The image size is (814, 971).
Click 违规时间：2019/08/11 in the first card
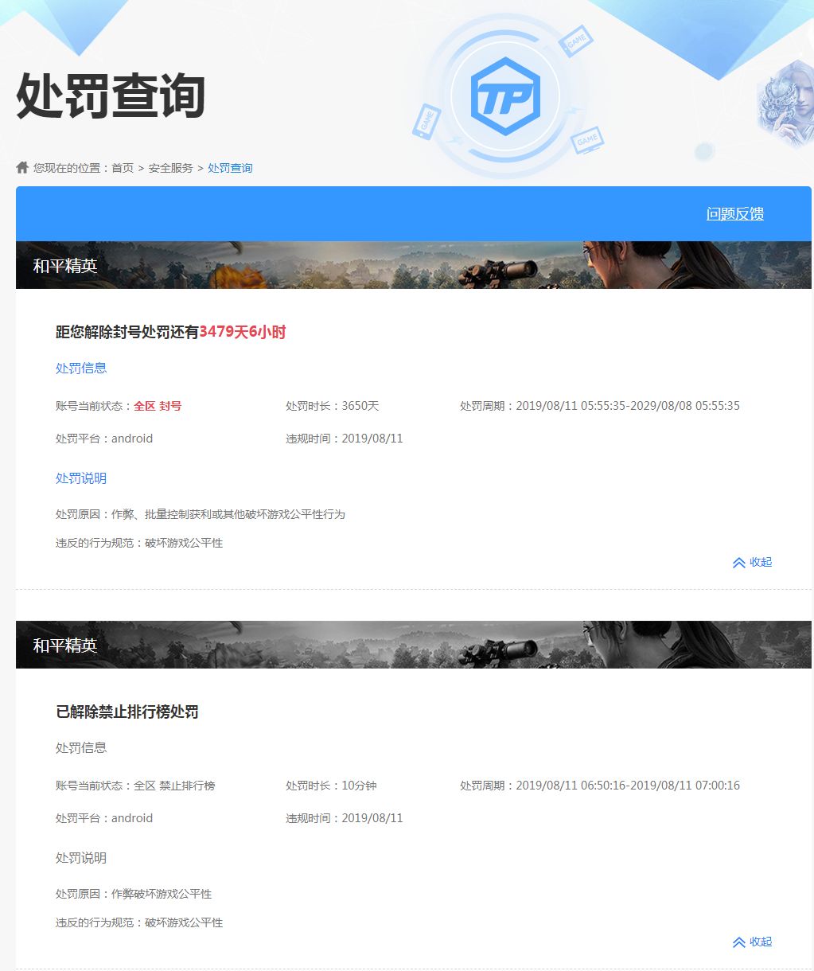click(x=345, y=439)
